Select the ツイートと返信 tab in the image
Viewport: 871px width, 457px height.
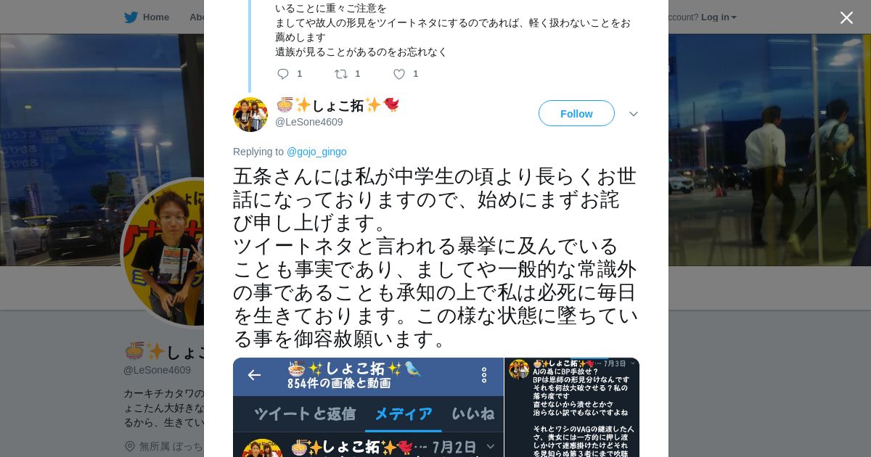coord(305,413)
